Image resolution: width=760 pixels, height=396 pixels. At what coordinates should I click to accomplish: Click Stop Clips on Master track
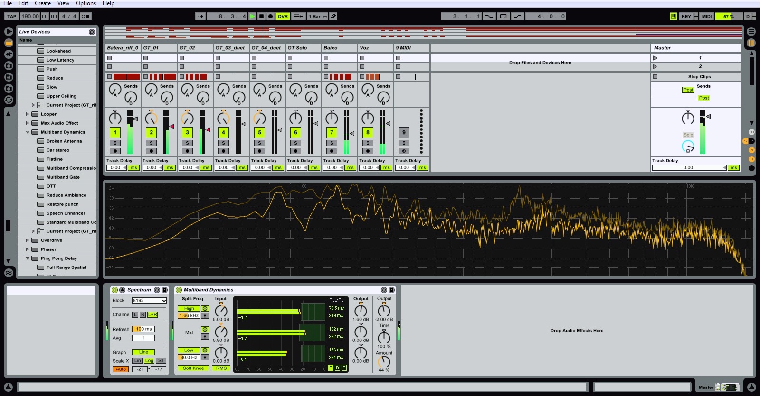coord(696,76)
